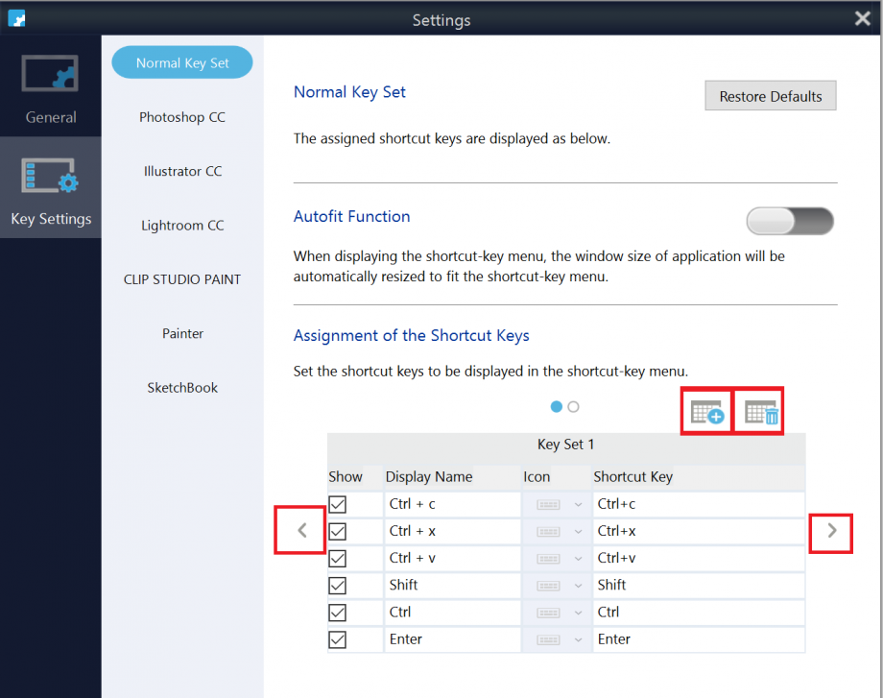Viewport: 883px width, 698px height.
Task: Select the Lightroom CC key set
Action: coord(182,226)
